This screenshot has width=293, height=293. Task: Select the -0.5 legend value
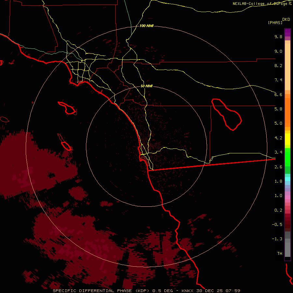tap(277, 225)
